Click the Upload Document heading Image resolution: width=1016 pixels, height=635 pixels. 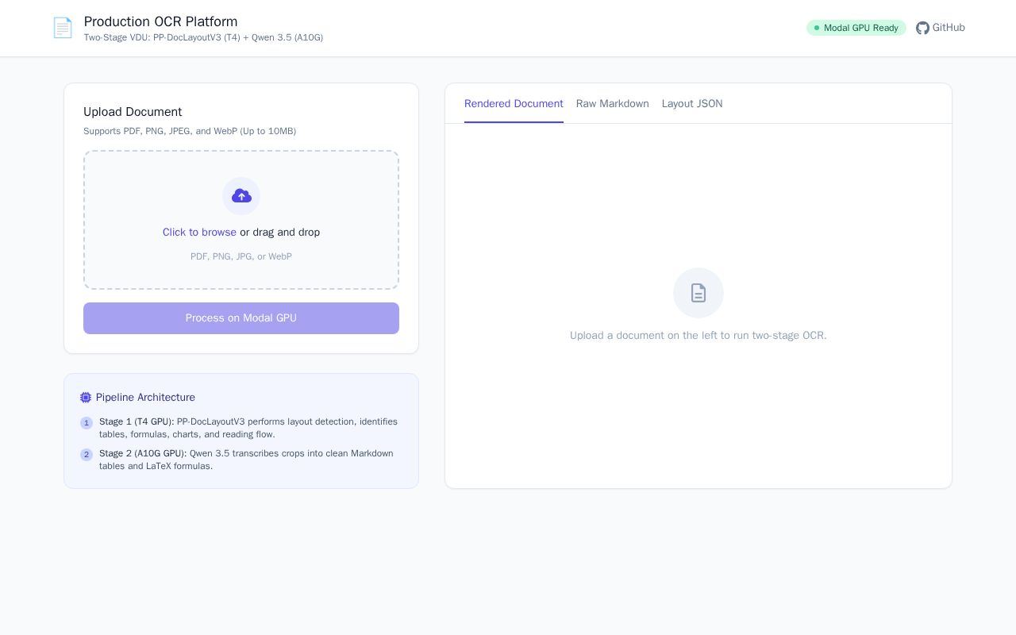[x=133, y=112]
